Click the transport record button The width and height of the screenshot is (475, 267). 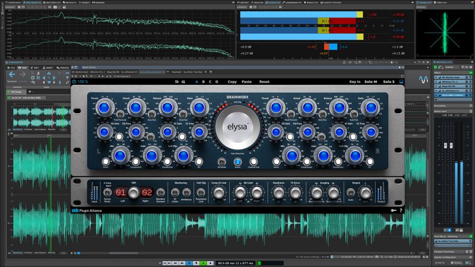click(210, 263)
